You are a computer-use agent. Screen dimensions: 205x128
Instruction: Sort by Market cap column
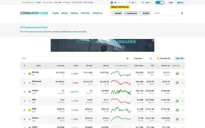[165, 66]
